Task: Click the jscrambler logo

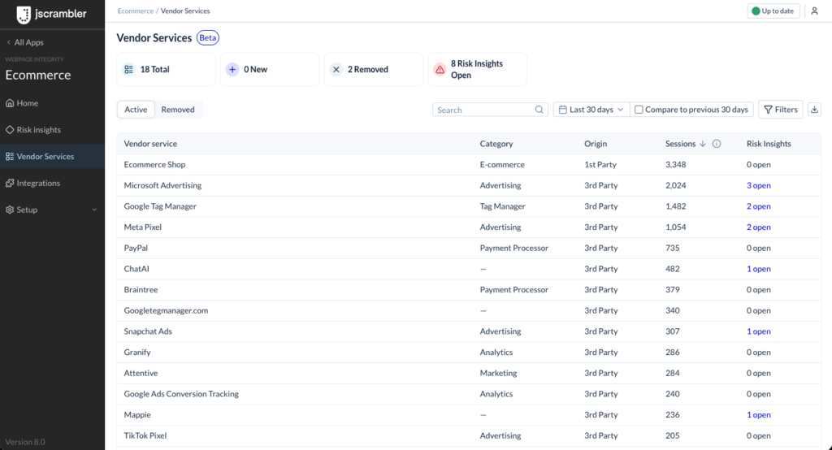Action: point(51,14)
